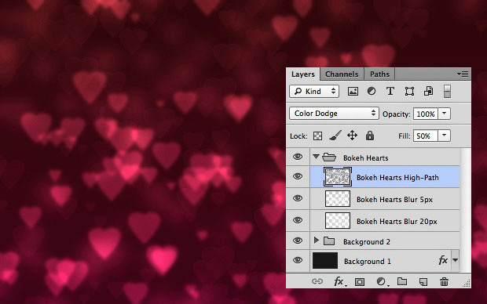The image size is (487, 304).
Task: Switch to the Layers tab
Action: (303, 74)
